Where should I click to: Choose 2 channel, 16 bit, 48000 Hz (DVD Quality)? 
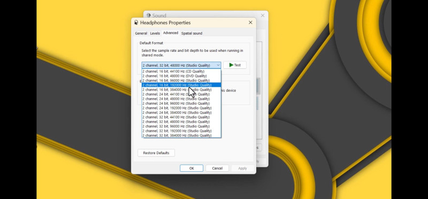pos(181,76)
